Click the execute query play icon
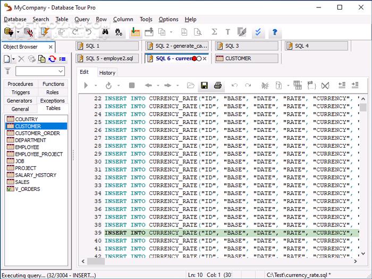This screenshot has width=372, height=279. (x=86, y=85)
